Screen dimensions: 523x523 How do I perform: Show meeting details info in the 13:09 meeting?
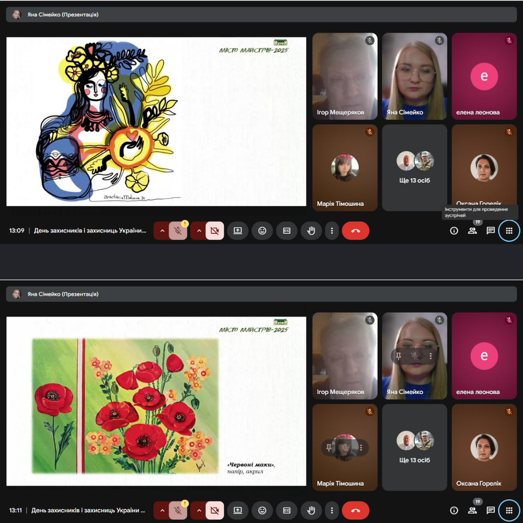tap(454, 231)
